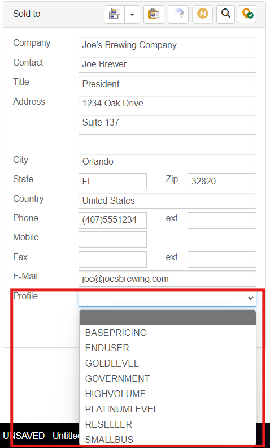Click the magnifying glass search icon

[226, 14]
